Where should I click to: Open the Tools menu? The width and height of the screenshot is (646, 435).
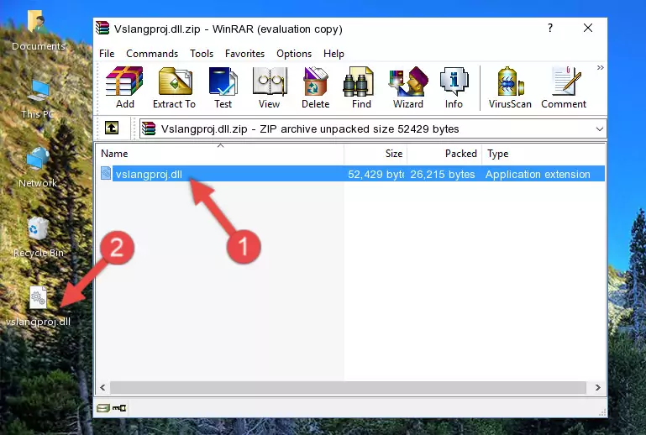click(x=202, y=54)
